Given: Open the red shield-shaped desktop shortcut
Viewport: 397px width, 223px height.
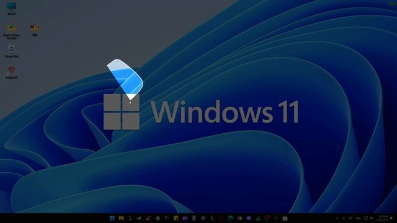Looking at the screenshot, I should point(11,70).
